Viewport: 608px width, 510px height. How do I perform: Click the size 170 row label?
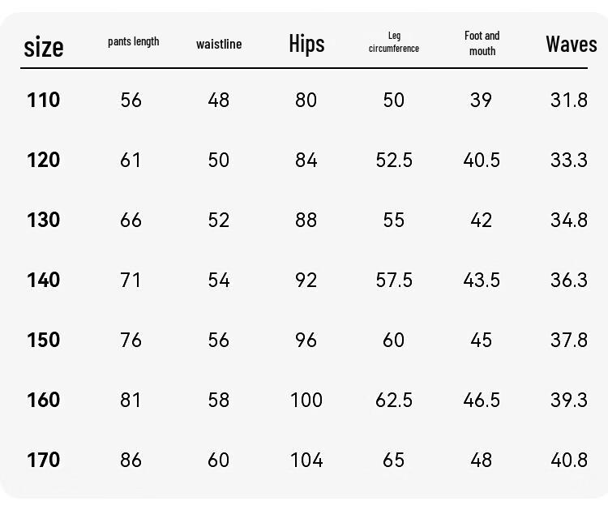coord(44,460)
